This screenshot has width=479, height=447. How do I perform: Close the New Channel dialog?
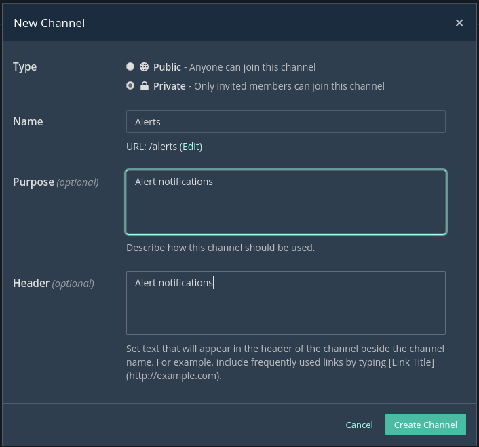[459, 23]
